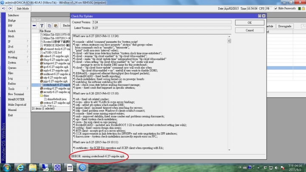Click the green status indicator next to Hide Passwords
Screen dimensions: 306x172
pos(299,8)
